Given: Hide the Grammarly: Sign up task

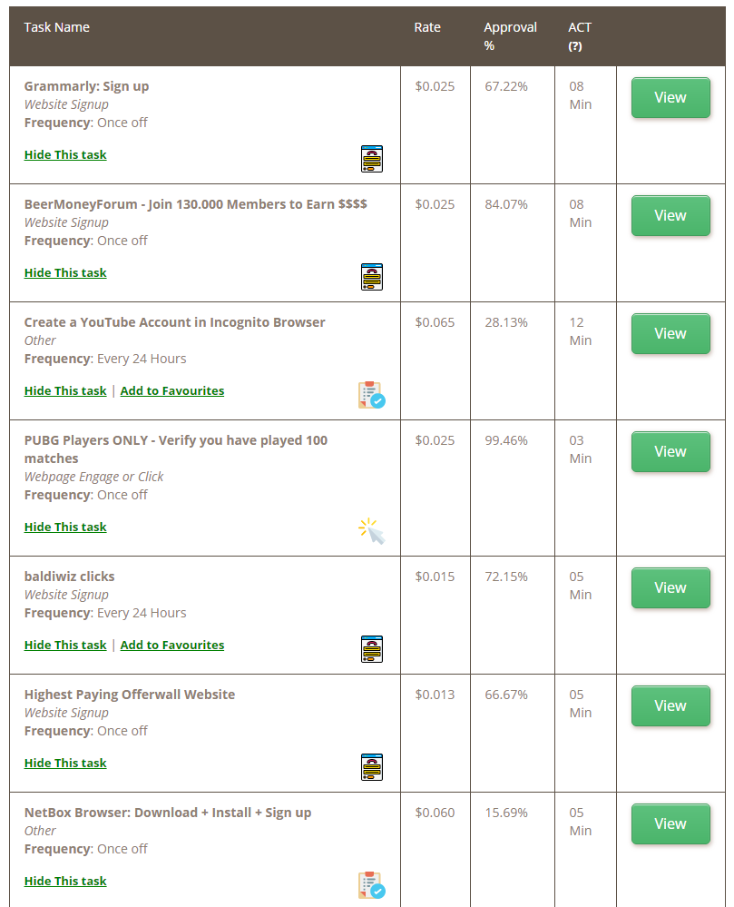Looking at the screenshot, I should [x=65, y=155].
